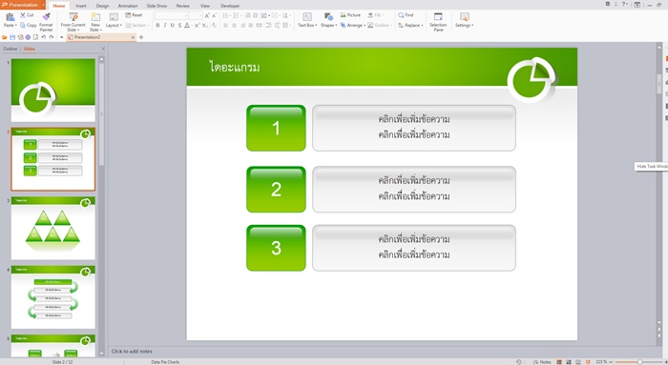Screen dimensions: 668x365
Task: Select slide 1 thumbnail
Action: click(53, 91)
